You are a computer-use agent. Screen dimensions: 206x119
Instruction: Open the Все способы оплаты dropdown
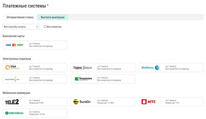point(21,27)
